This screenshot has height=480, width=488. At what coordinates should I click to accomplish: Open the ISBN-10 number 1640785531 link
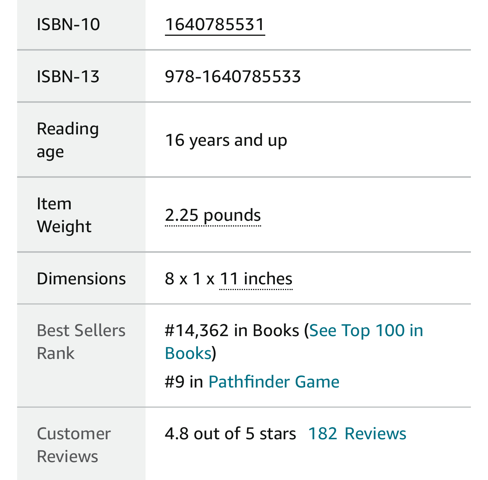[x=215, y=25]
